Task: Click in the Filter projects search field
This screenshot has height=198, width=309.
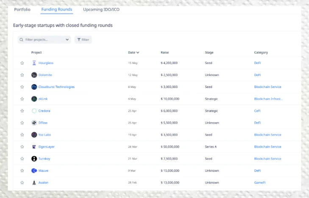Action: click(x=45, y=40)
